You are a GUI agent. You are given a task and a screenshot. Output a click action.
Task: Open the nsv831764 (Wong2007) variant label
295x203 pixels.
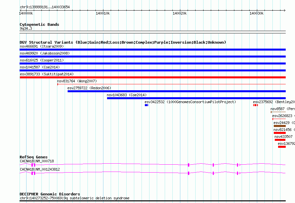point(77,81)
